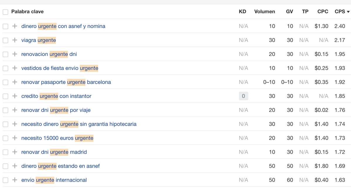Click Volumen '0–10' for 'renovar pasaporte urgente barcelona'
The image size is (351, 188).
269,82
